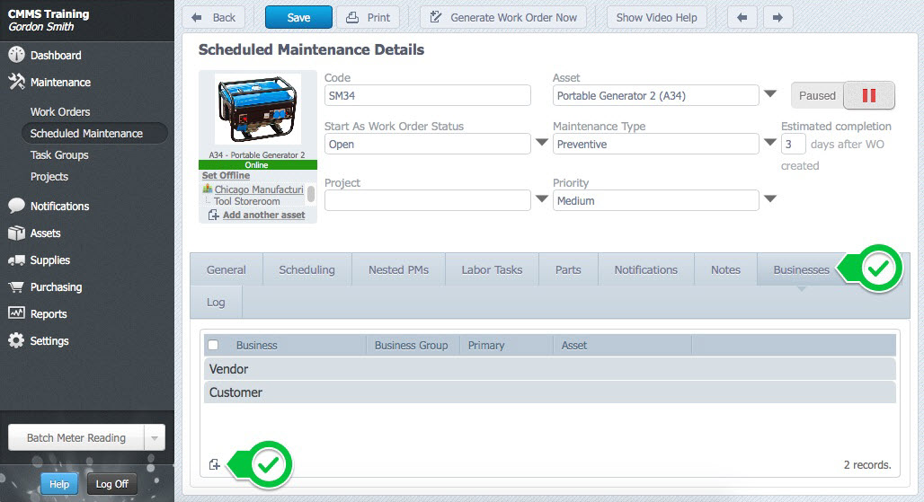The width and height of the screenshot is (924, 502).
Task: Click the asset location list scrollbar
Action: point(311,194)
